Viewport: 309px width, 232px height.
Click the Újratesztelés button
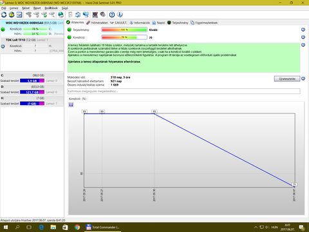(287, 79)
